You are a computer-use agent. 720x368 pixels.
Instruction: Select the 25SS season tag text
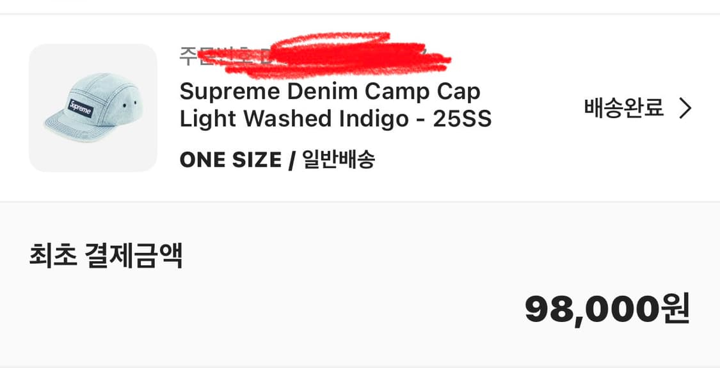[x=462, y=119]
